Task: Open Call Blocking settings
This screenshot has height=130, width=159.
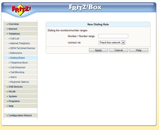Action: pyautogui.click(x=17, y=72)
